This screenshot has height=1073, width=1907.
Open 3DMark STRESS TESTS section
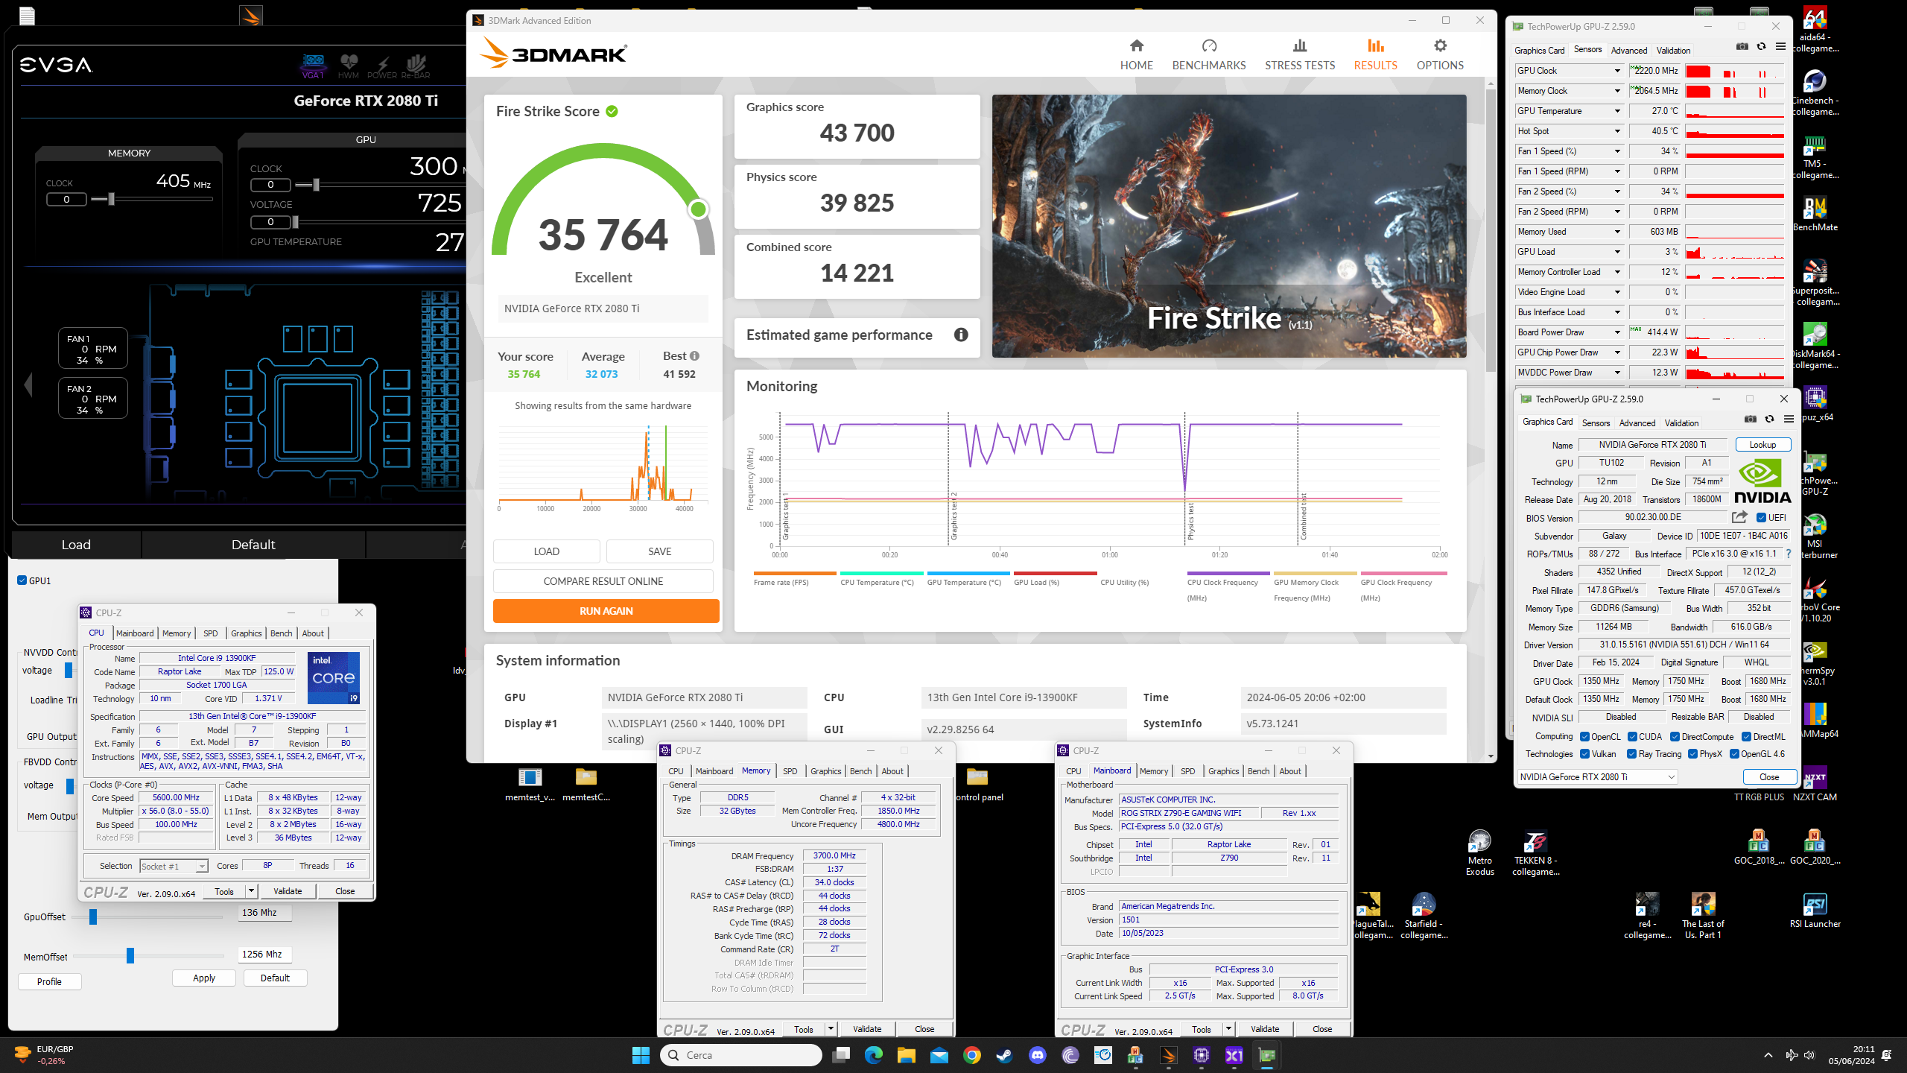[x=1299, y=55]
